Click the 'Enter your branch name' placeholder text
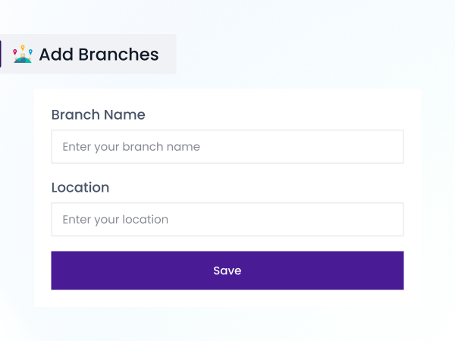Viewport: 455px width, 341px height. (131, 147)
